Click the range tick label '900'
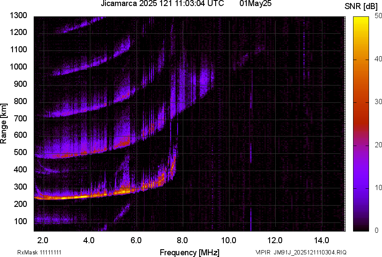The image size is (382, 257). tap(20, 84)
